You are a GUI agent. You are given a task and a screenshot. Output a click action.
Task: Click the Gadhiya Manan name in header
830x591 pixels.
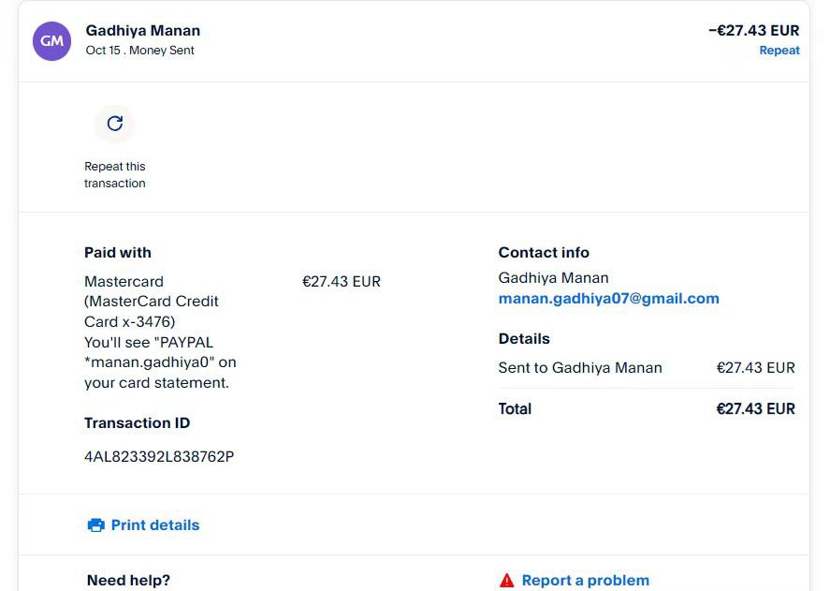143,31
